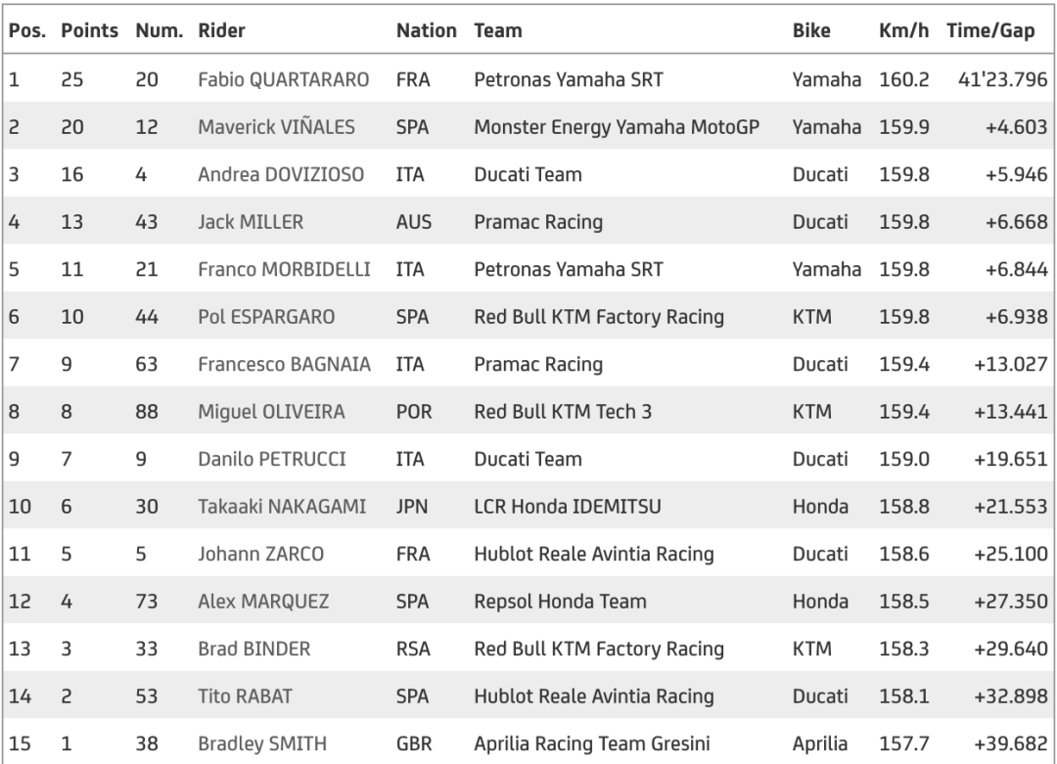Select Pol ESPARGARO rider name
Viewport: 1057px width, 764px height.
(266, 317)
